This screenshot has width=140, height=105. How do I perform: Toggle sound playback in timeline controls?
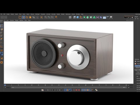(70, 90)
